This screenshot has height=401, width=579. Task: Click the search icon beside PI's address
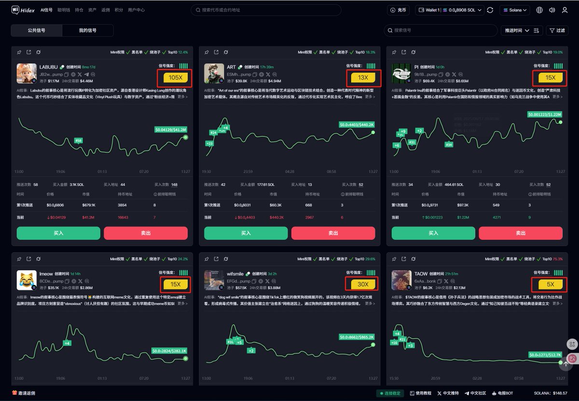coord(460,74)
